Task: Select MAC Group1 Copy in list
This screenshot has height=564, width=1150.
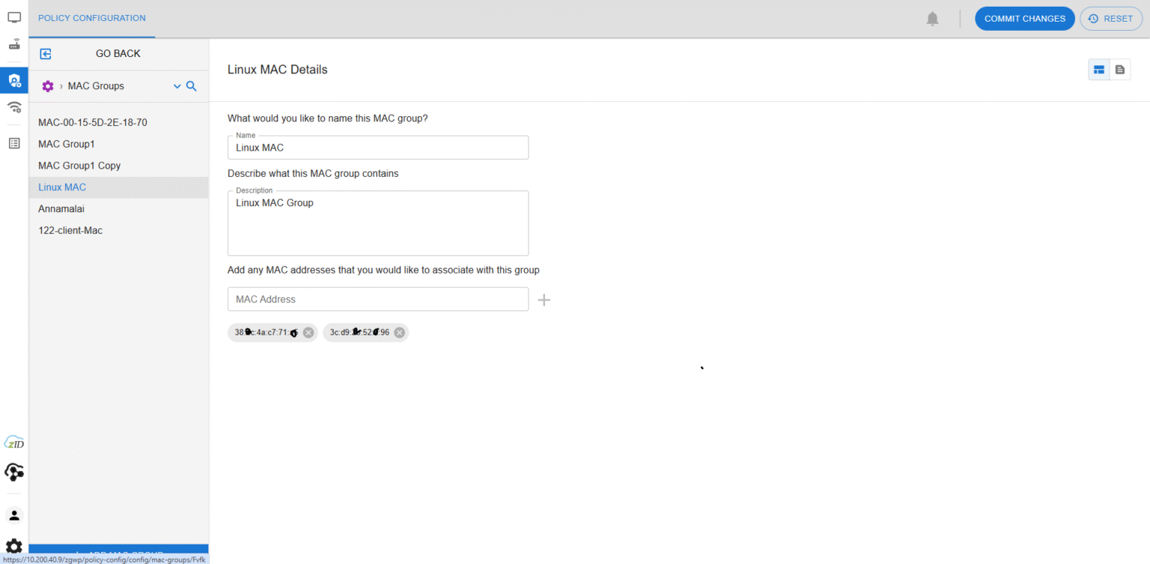Action: [x=79, y=166]
